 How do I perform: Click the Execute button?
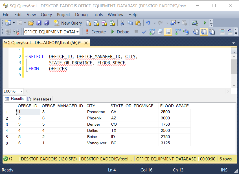tap(95, 32)
